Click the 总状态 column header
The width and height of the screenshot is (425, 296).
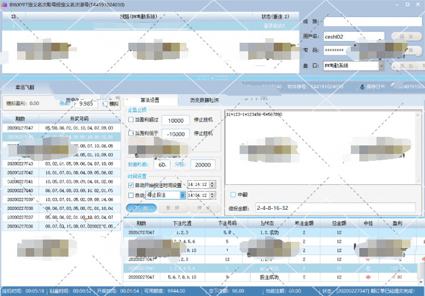(x=267, y=224)
